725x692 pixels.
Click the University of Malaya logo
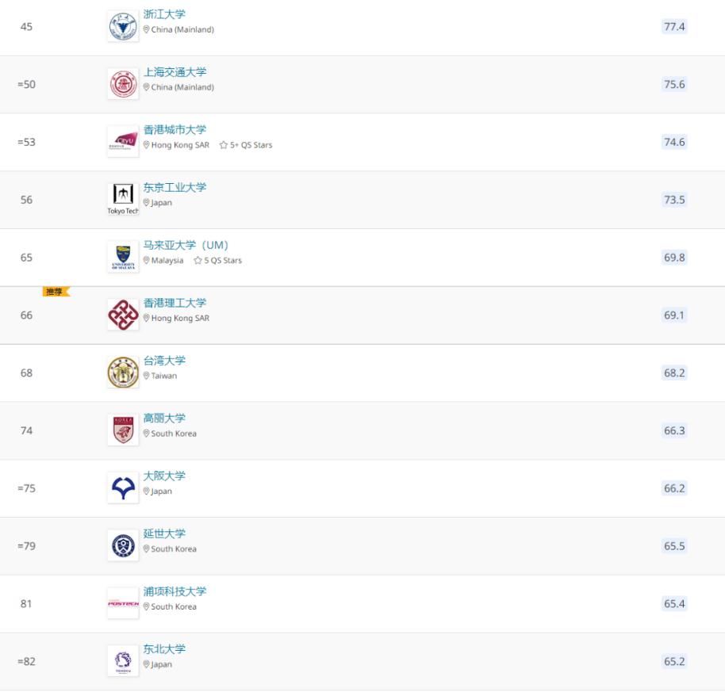tap(123, 258)
